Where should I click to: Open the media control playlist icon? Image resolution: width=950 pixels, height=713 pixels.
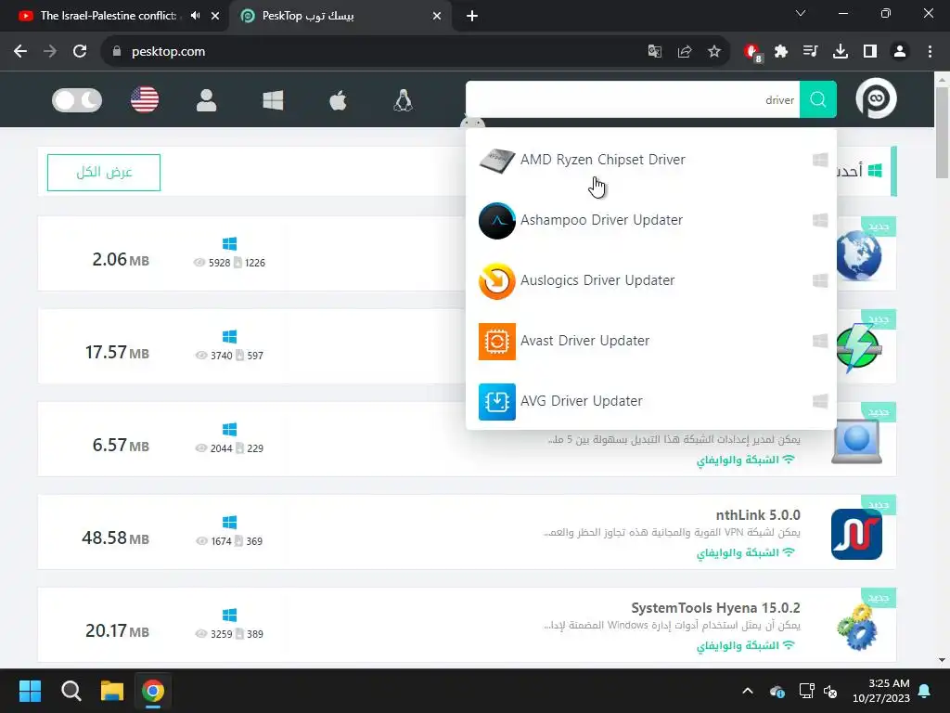tap(810, 52)
